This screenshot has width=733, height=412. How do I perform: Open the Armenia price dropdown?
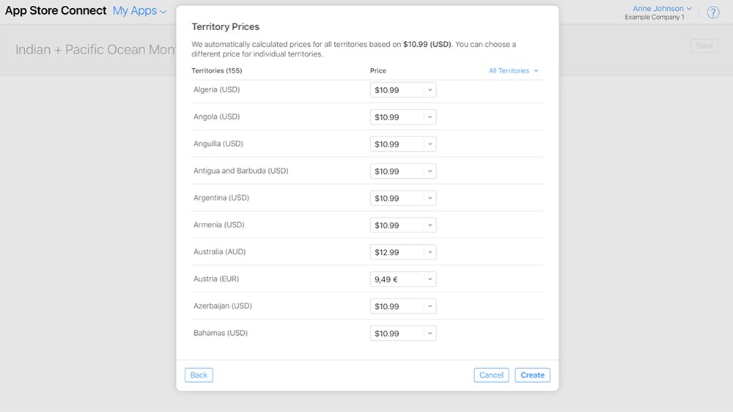[x=403, y=225]
